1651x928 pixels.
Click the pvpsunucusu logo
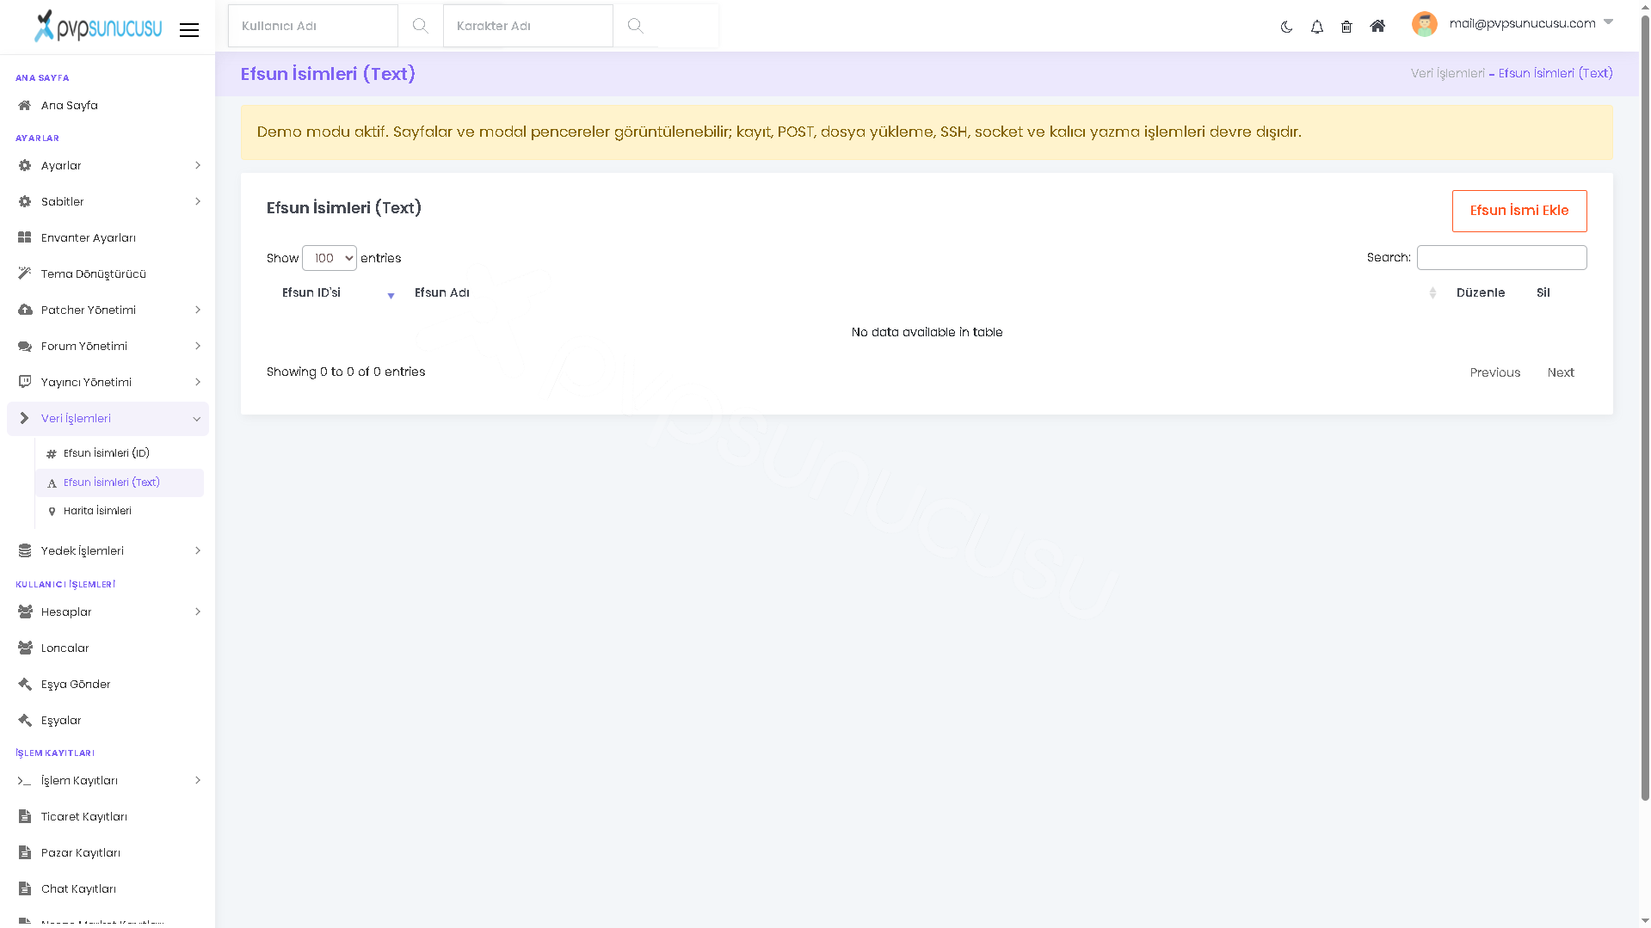(97, 27)
